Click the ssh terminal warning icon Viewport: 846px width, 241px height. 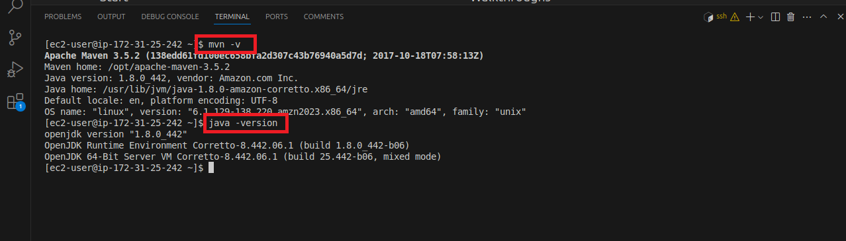[734, 17]
